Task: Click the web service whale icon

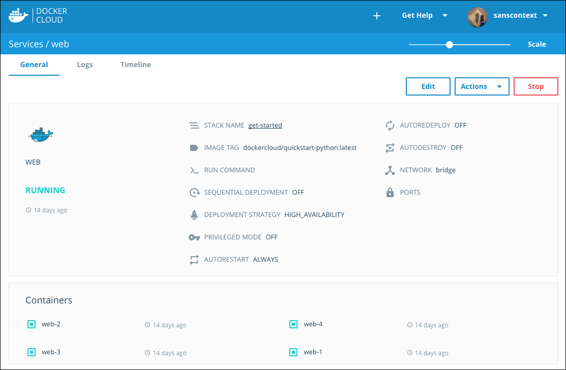Action: pyautogui.click(x=41, y=134)
